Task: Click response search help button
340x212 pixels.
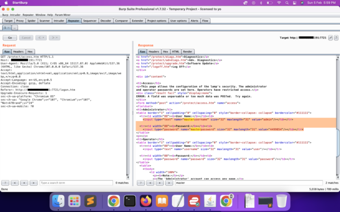Action: coord(141,183)
